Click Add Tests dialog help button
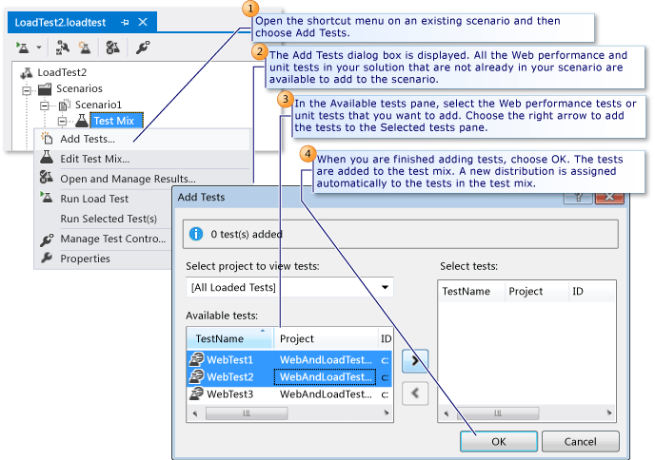Viewport: 655px width, 460px height. tap(578, 198)
